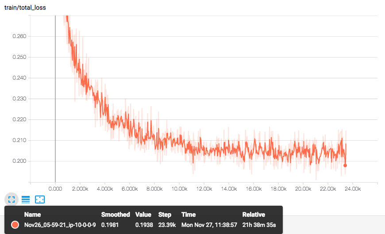
Task: Fit domain to data icon
Action: (x=40, y=199)
